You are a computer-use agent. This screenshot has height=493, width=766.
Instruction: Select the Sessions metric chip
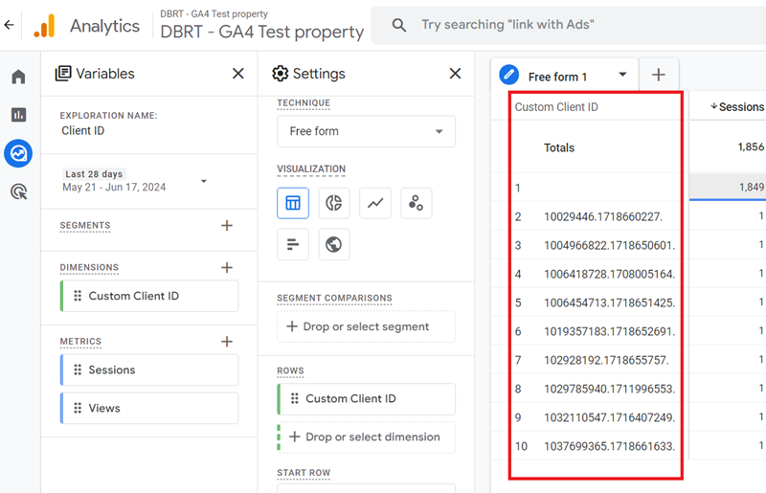click(x=149, y=370)
